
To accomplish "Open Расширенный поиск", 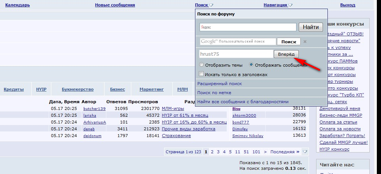I will coord(220,84).
